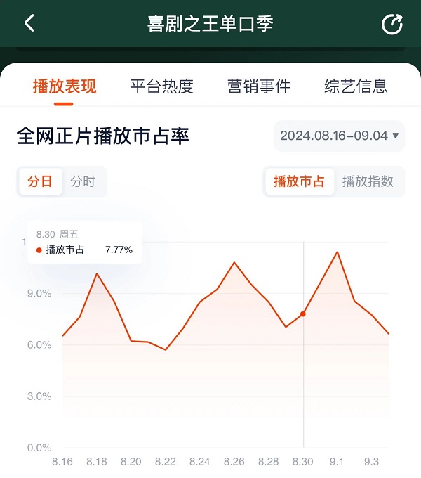Viewport: 421px width, 478px height.
Task: Tap the back arrow icon
Action: point(29,23)
